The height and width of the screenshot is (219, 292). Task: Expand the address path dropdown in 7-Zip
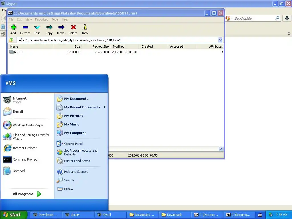tap(220, 40)
